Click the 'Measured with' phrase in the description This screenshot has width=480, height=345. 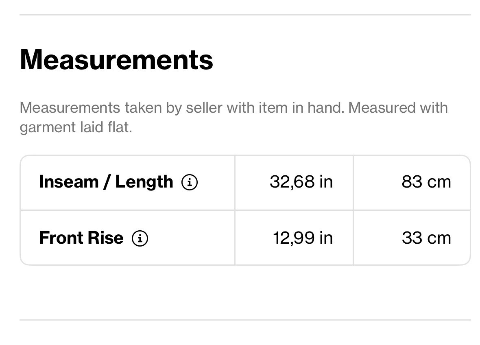(x=398, y=108)
